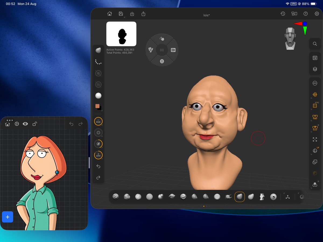323x242 pixels.
Task: Open the panel list icon below search
Action: (x=315, y=58)
